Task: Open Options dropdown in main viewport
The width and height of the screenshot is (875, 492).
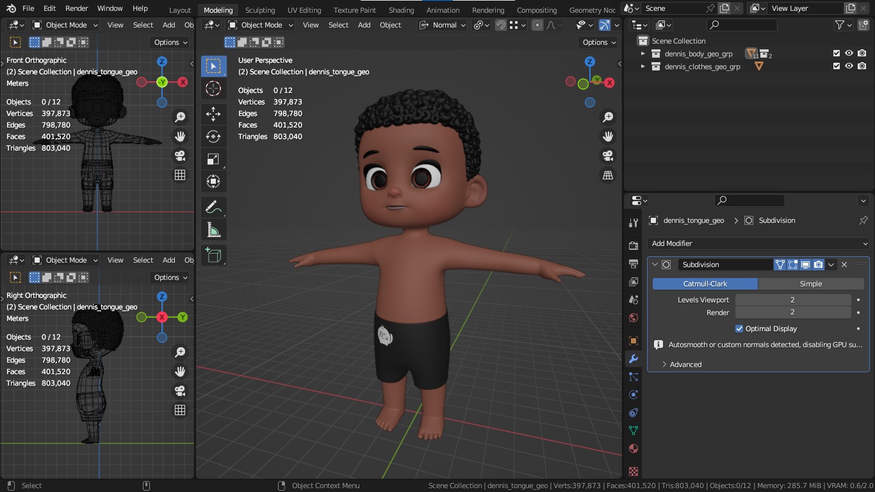Action: (600, 42)
